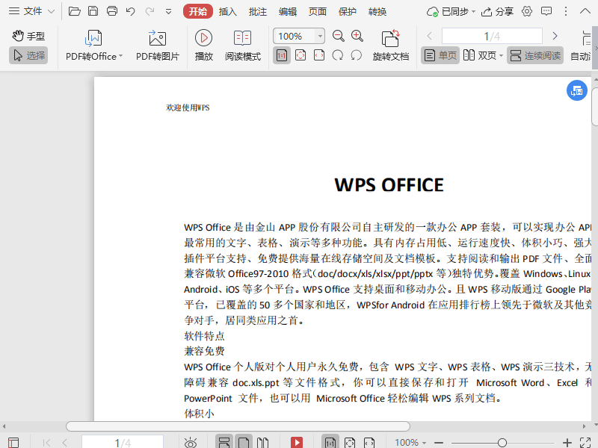
Task: Toggle 连续阅读 continuous reading mode
Action: [535, 55]
